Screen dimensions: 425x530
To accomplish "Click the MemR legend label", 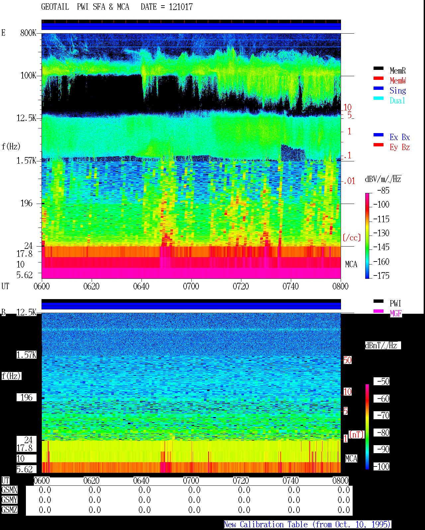I will point(398,71).
